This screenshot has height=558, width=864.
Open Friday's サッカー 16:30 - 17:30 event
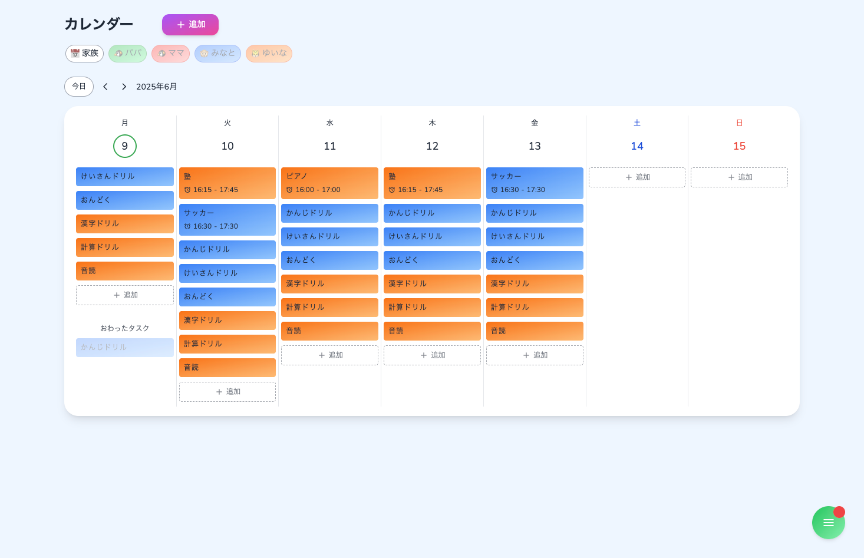point(535,183)
